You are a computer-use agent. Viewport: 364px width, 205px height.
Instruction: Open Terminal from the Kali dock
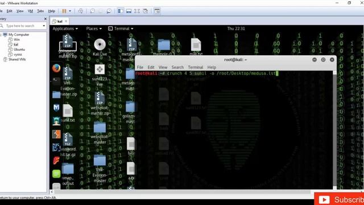(56, 81)
